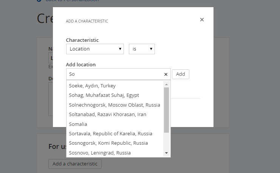This screenshot has height=173, width=280.
Task: Select Sohag, Muhafazat Suhaj, Egypt suggestion
Action: point(115,95)
